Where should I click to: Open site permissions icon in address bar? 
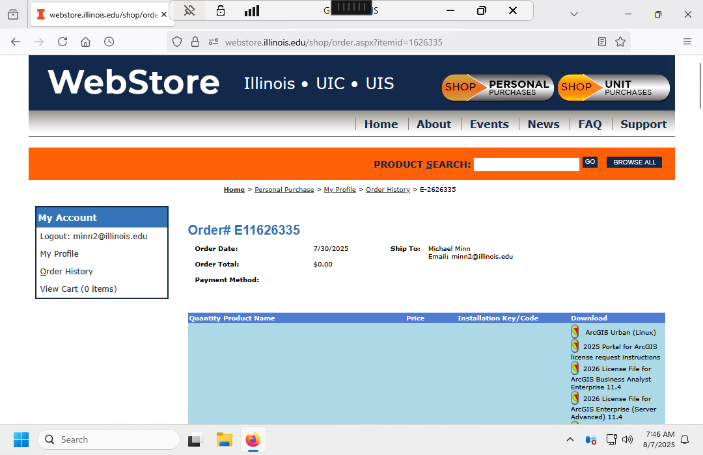(x=214, y=42)
